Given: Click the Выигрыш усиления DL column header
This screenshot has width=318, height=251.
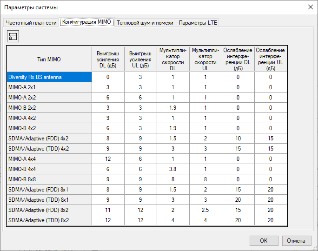Looking at the screenshot, I should point(108,59).
